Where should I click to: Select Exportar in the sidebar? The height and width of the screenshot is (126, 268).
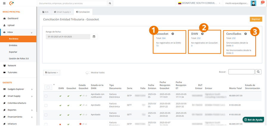tap(13, 52)
